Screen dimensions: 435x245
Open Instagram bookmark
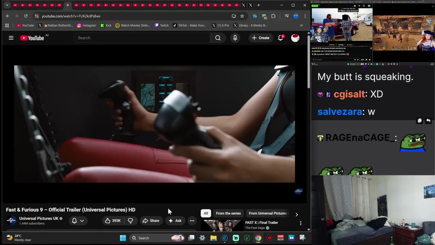(87, 25)
